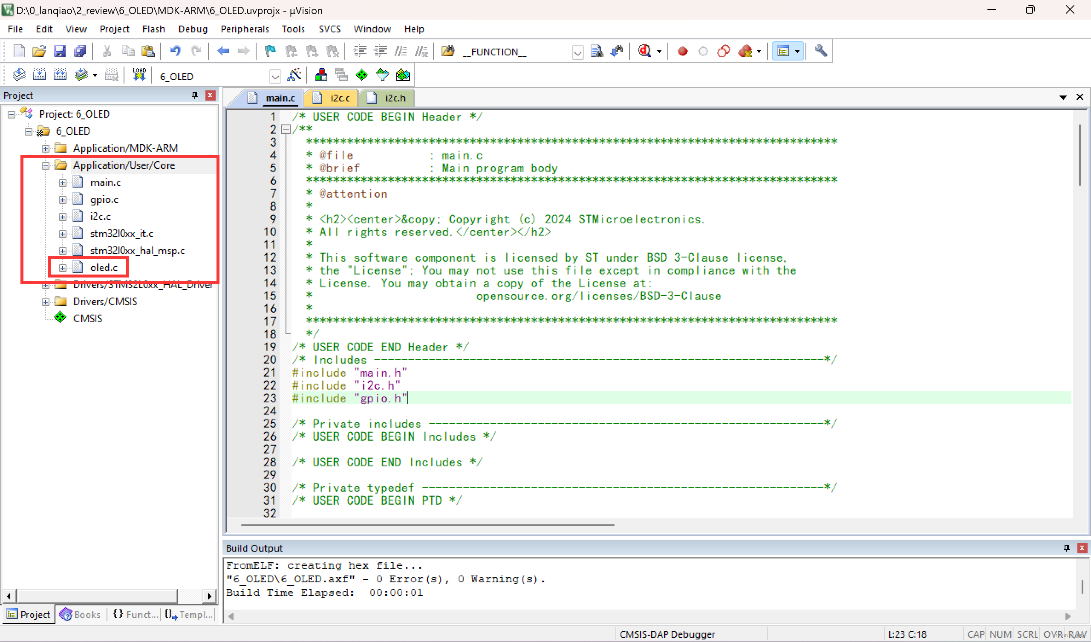This screenshot has height=642, width=1091.
Task: Select stm32l0xx_hal_msp.c in project tree
Action: point(137,251)
